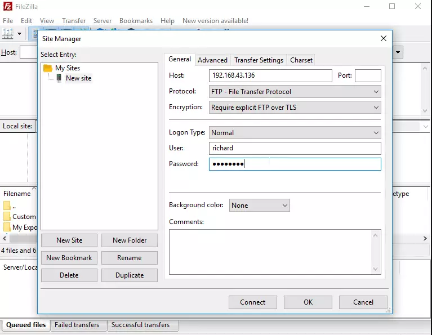Click the Connect button
The image size is (432, 335).
[253, 302]
